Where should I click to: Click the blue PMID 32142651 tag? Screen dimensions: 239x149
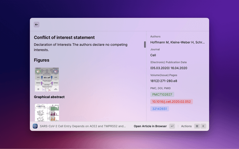click(x=159, y=109)
